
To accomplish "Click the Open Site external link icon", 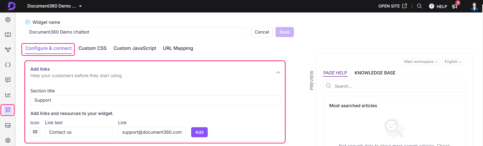I will tap(404, 6).
